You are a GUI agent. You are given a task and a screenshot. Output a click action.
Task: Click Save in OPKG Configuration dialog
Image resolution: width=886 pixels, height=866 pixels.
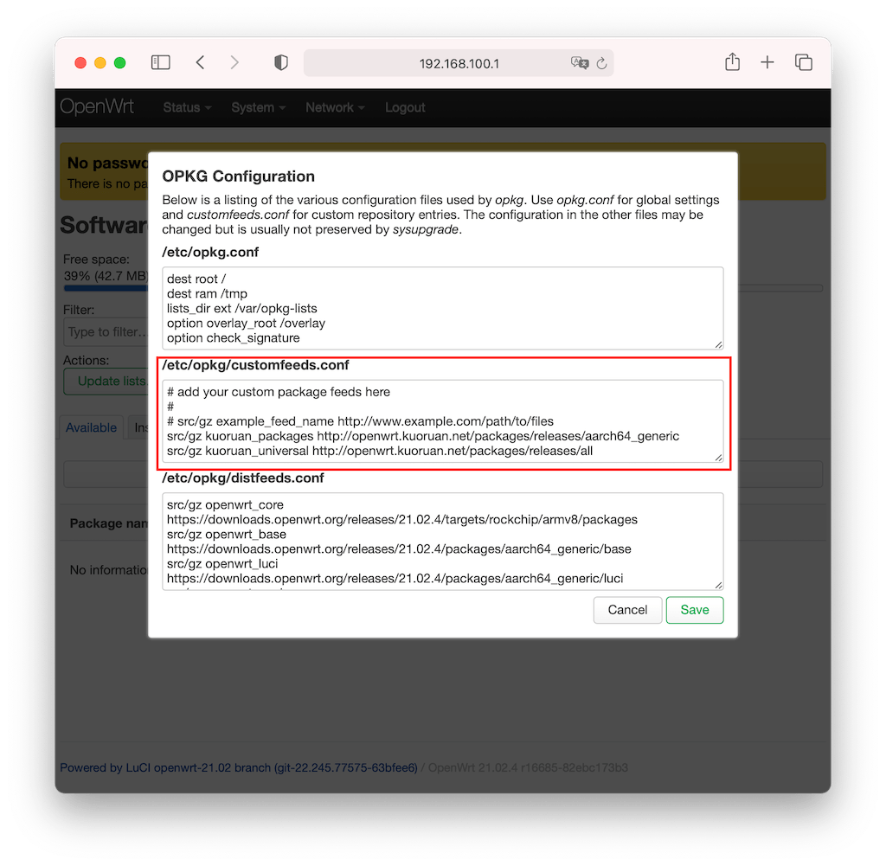pos(695,610)
